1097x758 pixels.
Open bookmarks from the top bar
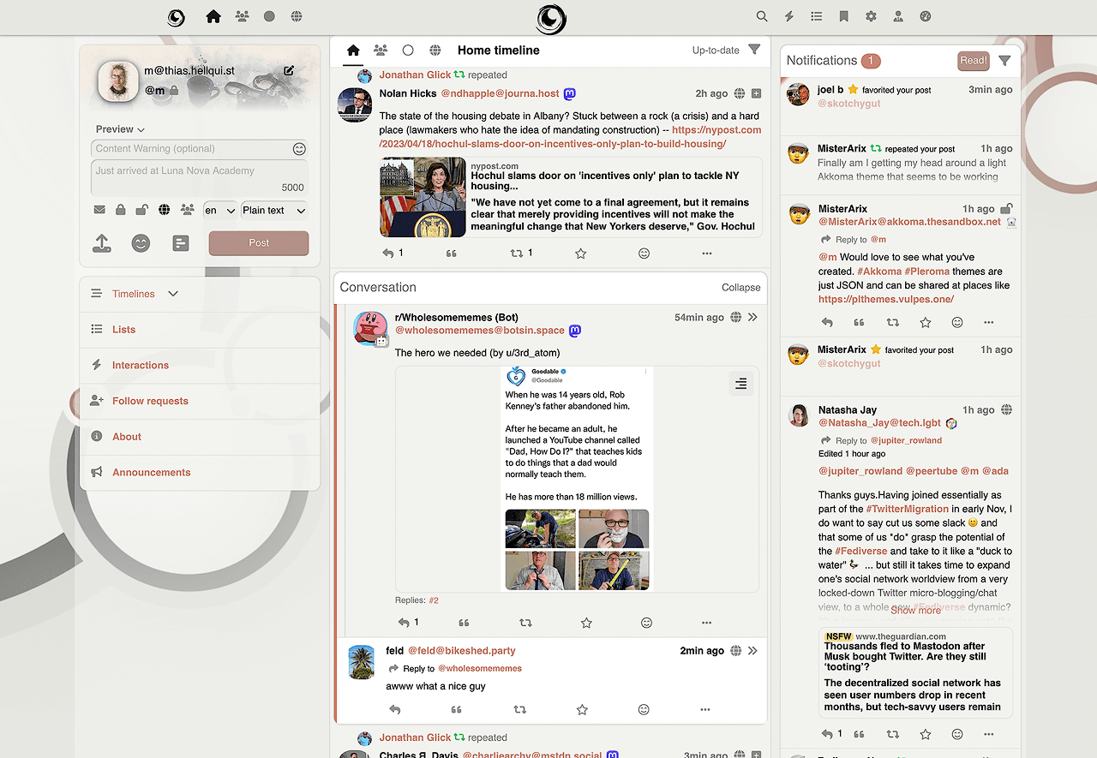tap(844, 16)
